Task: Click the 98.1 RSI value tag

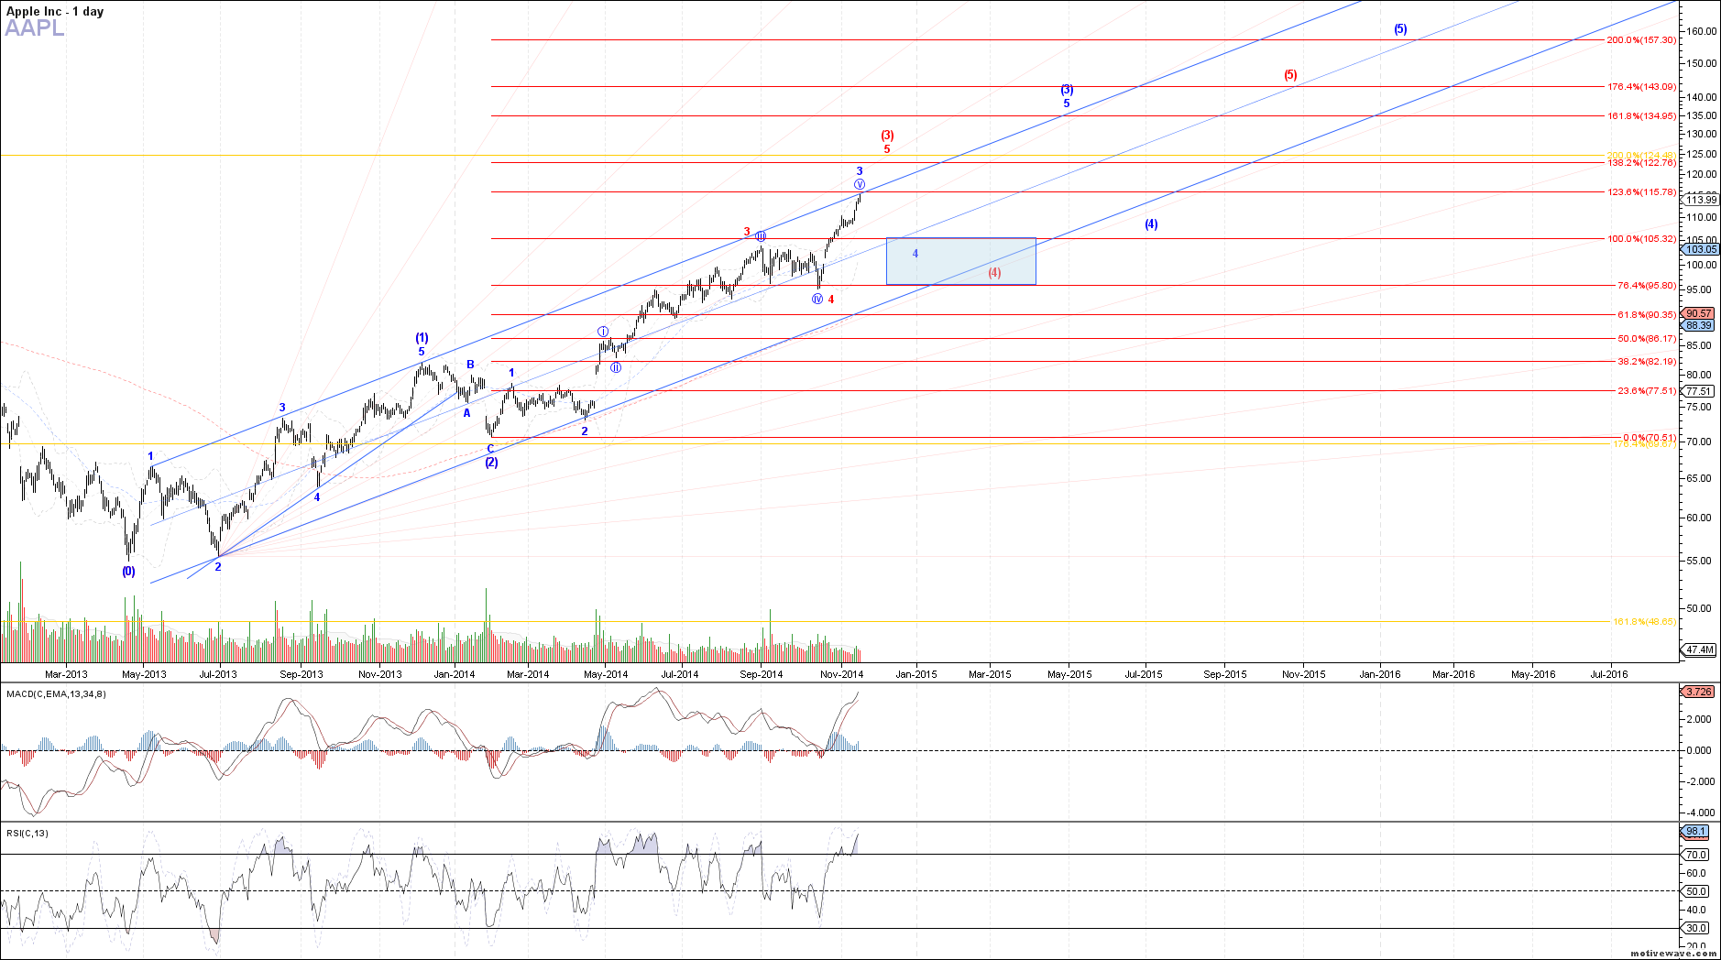Action: click(1695, 832)
